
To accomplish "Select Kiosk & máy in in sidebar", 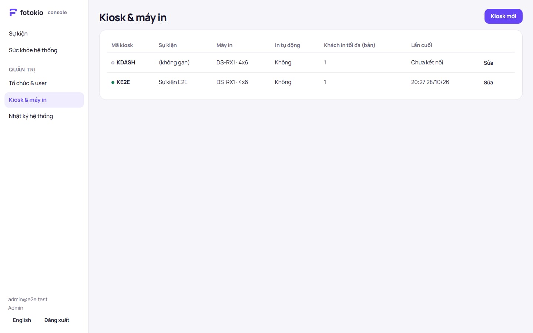I will coord(44,100).
